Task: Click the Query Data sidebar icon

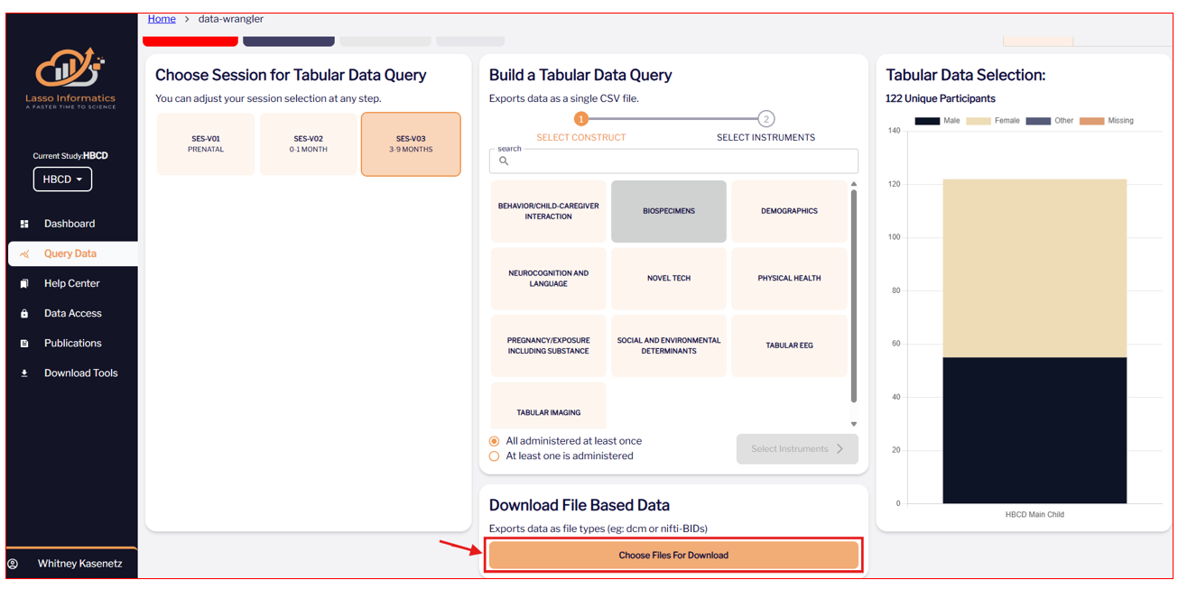Action: (24, 253)
